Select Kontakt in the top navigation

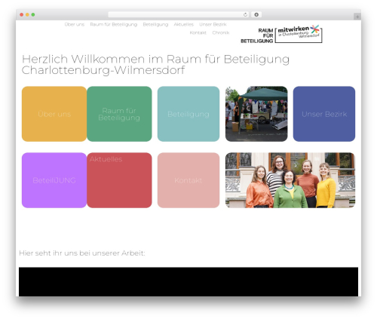(x=198, y=32)
